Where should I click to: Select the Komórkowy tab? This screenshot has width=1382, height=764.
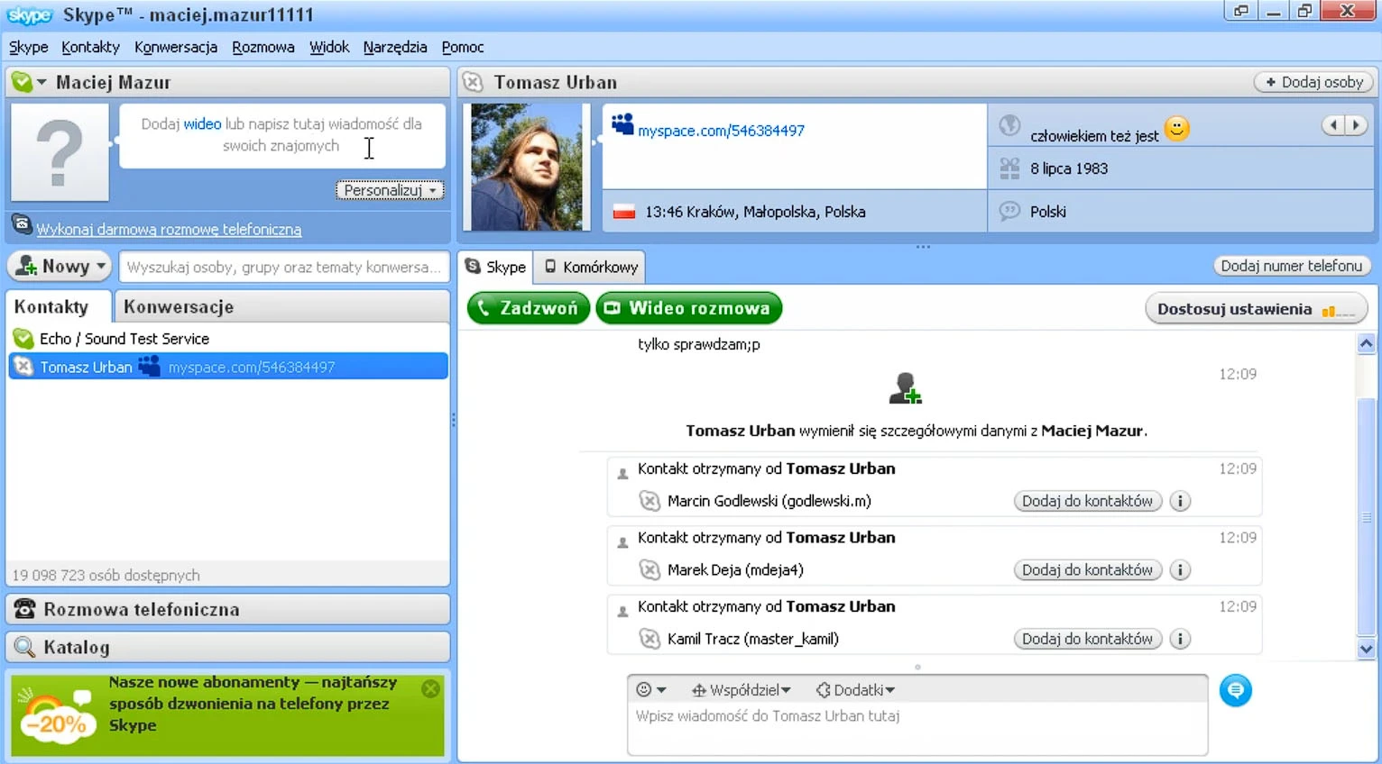pos(590,267)
